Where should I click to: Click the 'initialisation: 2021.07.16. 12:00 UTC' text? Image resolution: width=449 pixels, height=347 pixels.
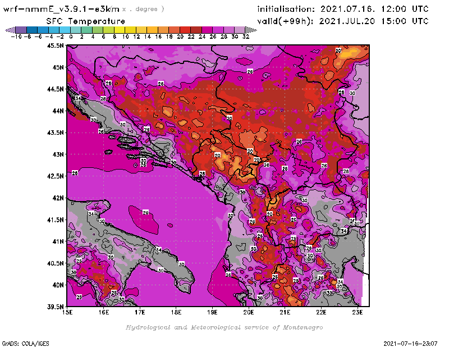[343, 9]
